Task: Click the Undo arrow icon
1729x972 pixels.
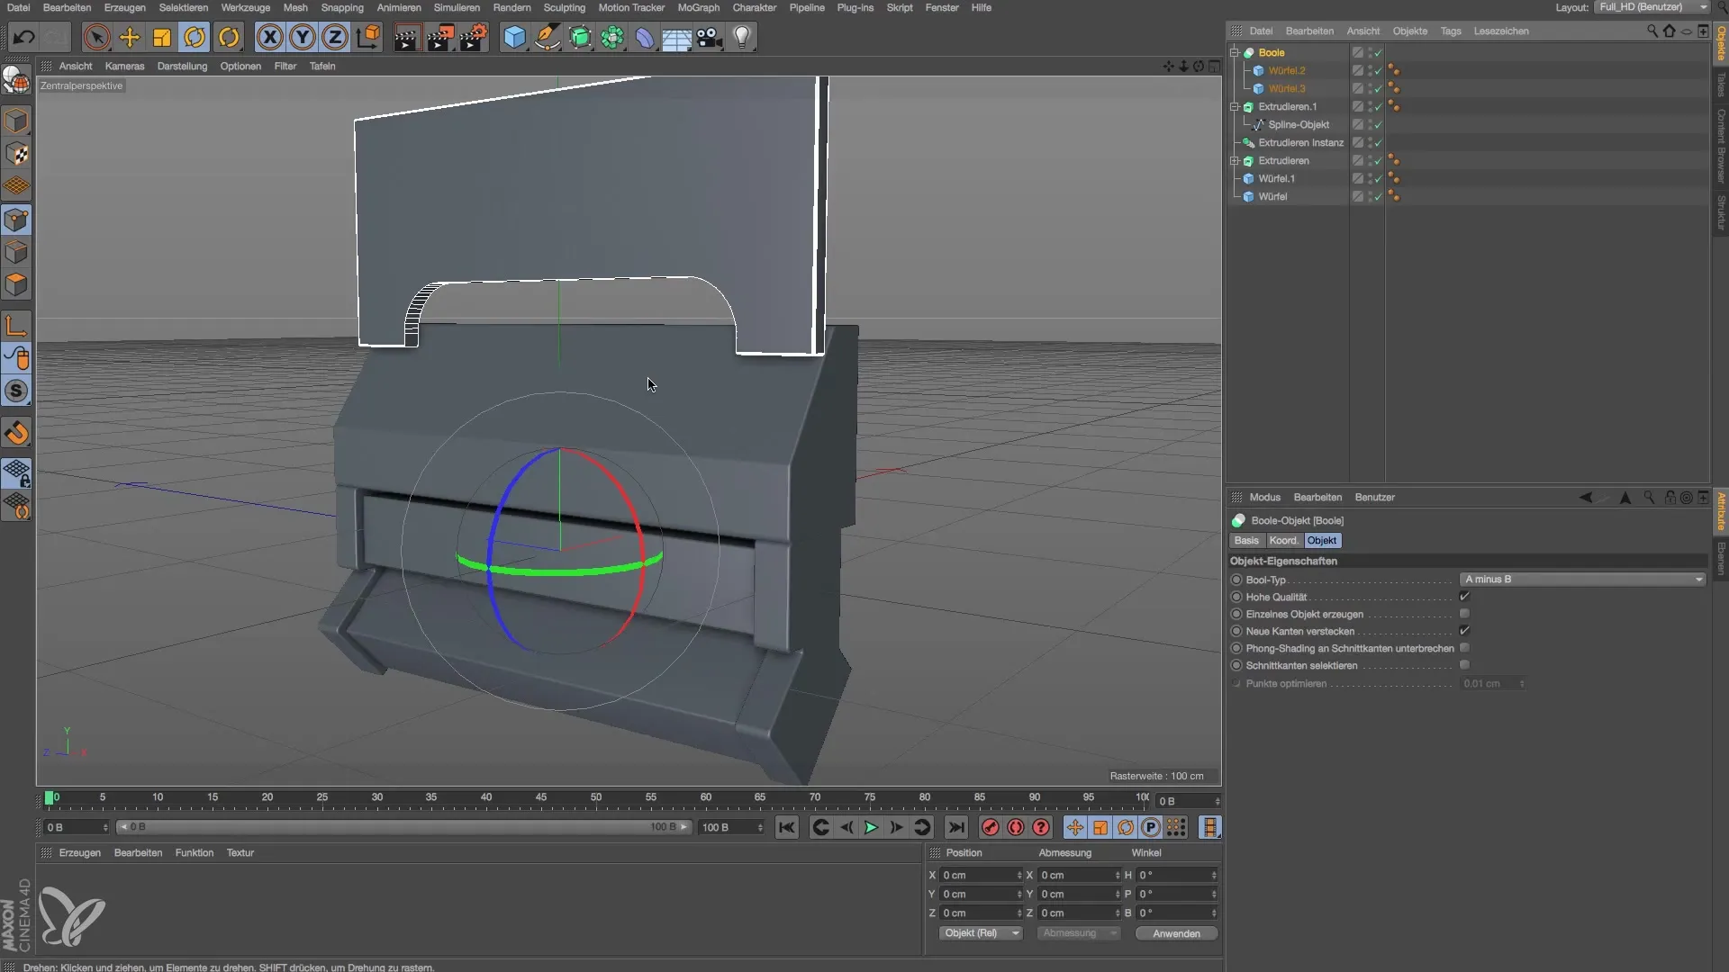Action: [24, 37]
